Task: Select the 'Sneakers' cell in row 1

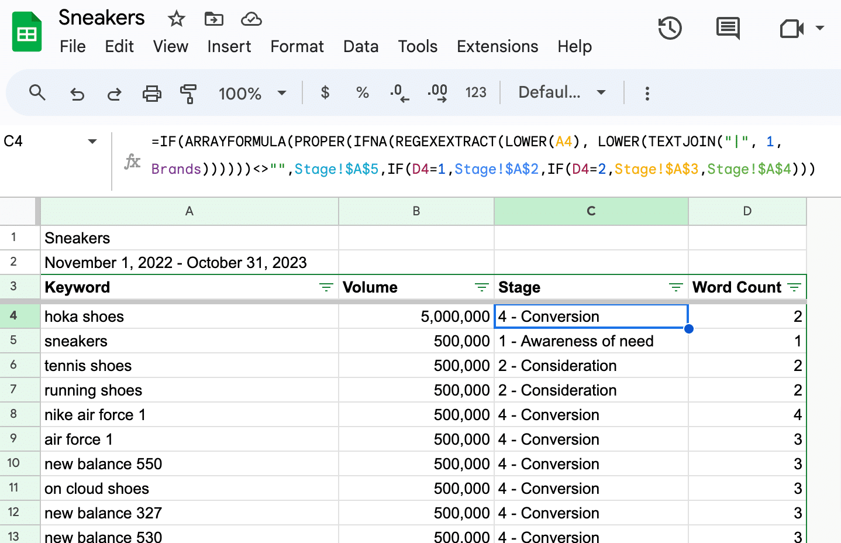Action: point(189,238)
